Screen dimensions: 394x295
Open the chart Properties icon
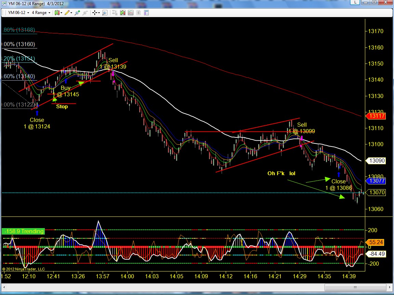tap(146, 13)
